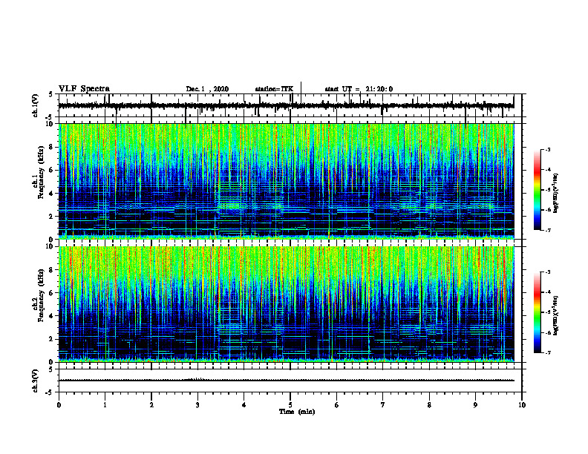The width and height of the screenshot is (588, 454).
Task: Click the "VLF Spectra" title text
Action: (84, 89)
